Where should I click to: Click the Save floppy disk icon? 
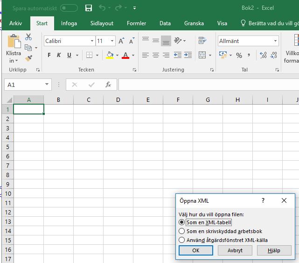89,8
